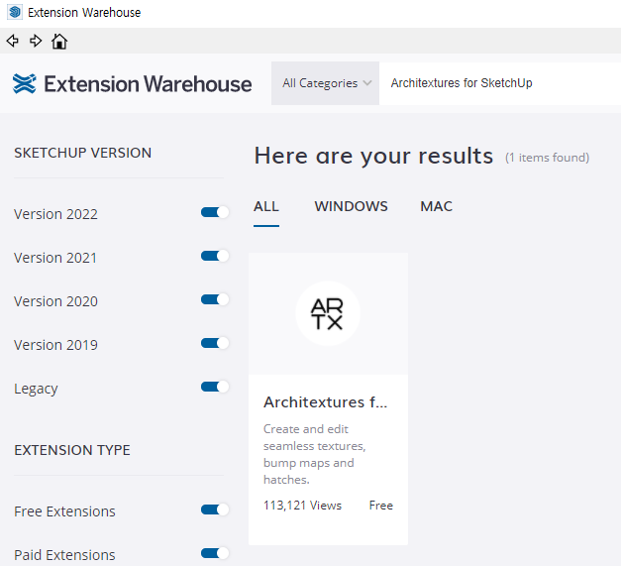This screenshot has width=621, height=566.
Task: Click the Free Extensions label
Action: 64,511
